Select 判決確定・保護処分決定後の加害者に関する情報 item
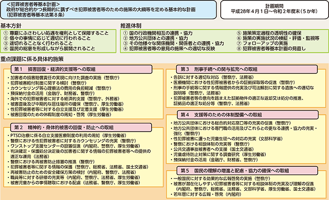Viewport: 329px width, 200px height. 79,154
